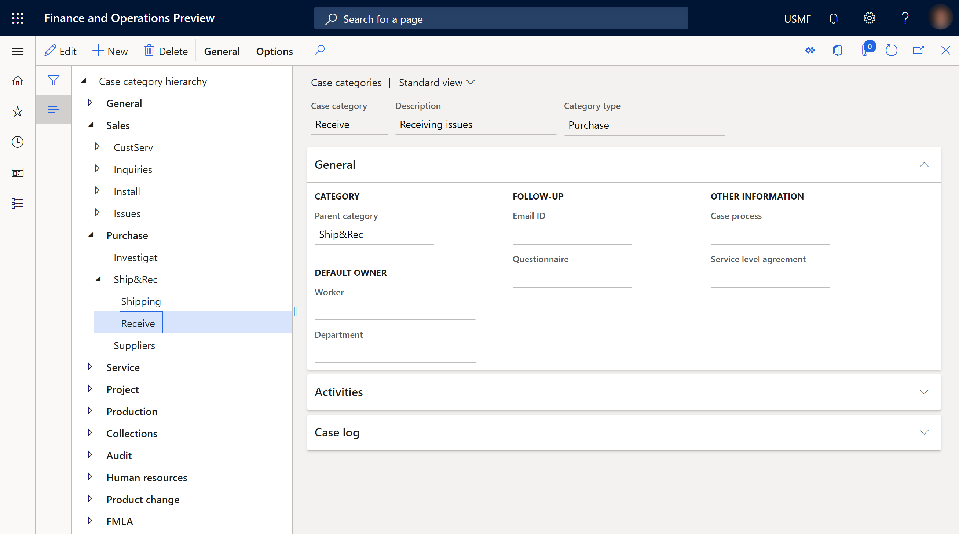959x534 pixels.
Task: Click the action pane search magnifier
Action: 319,50
